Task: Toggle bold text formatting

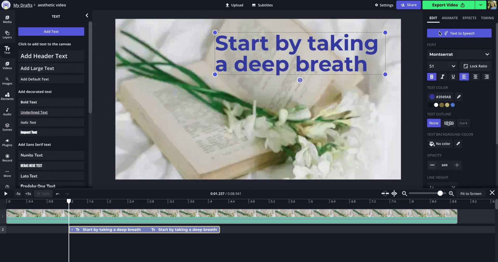Action: 432,77
